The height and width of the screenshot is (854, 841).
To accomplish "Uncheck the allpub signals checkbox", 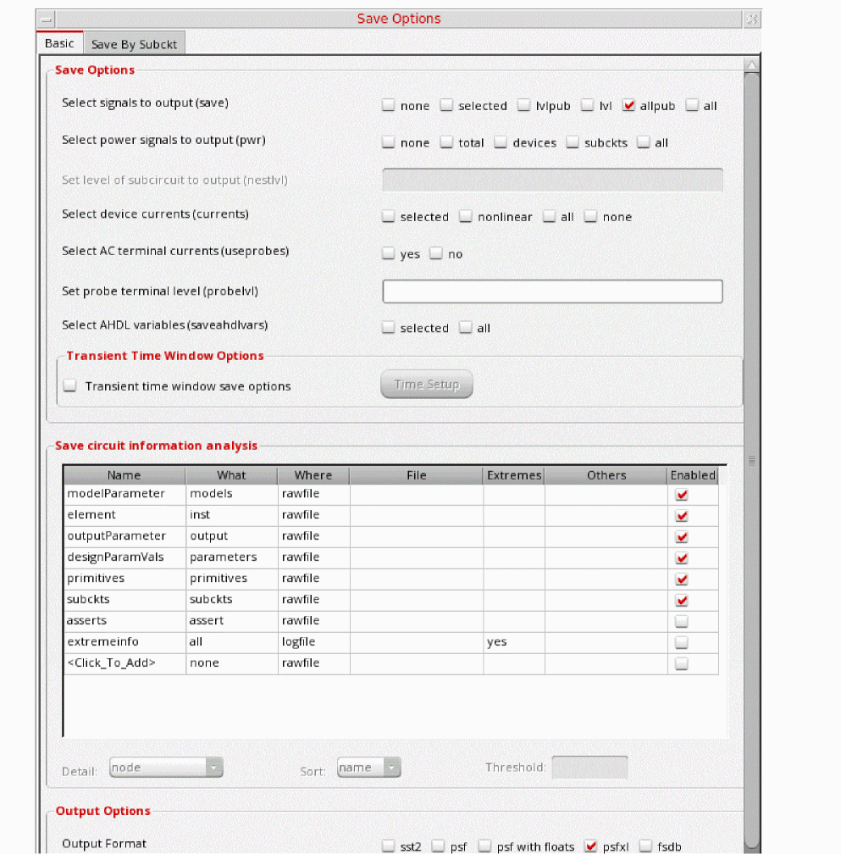I will point(628,106).
